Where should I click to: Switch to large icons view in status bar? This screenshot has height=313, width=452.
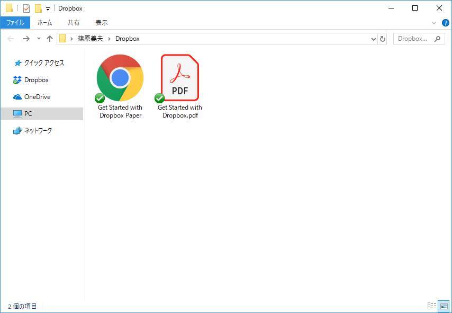coord(444,306)
